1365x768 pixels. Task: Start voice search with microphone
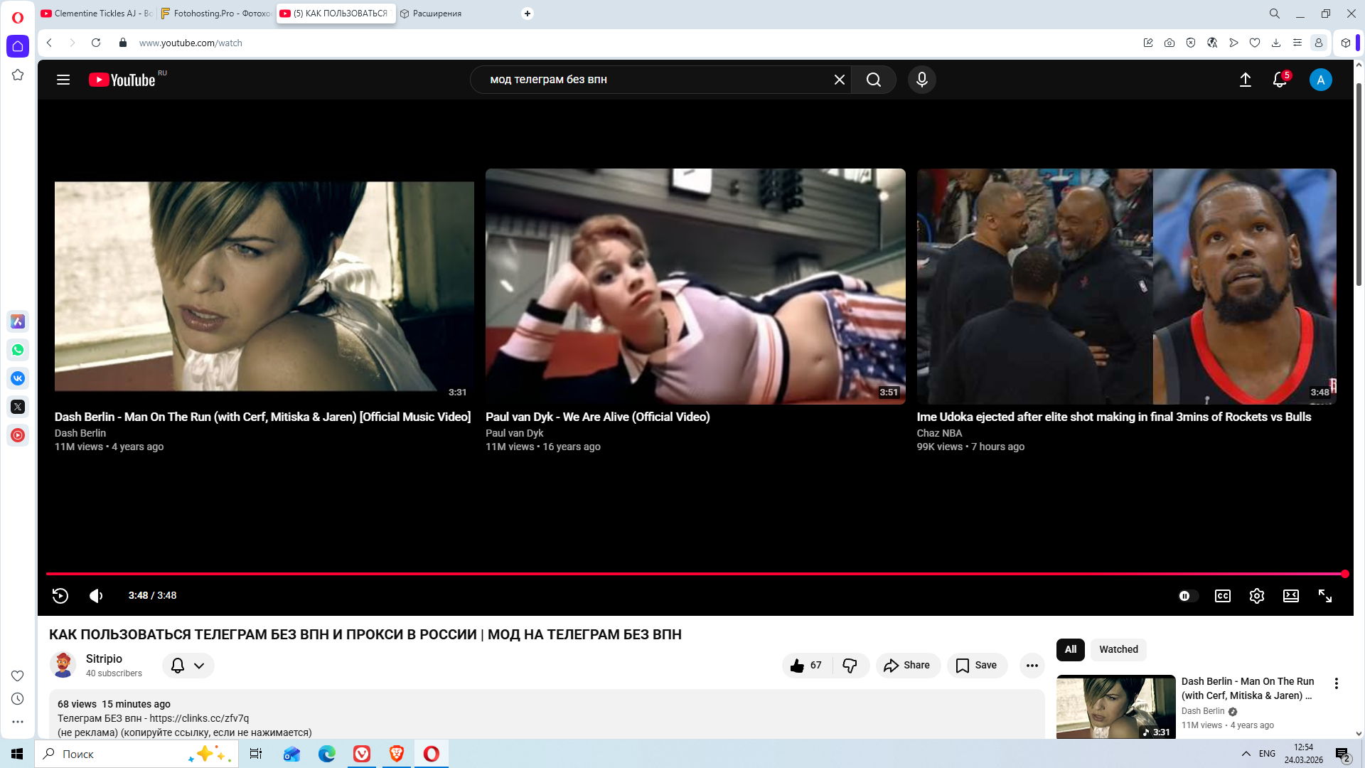pos(921,80)
